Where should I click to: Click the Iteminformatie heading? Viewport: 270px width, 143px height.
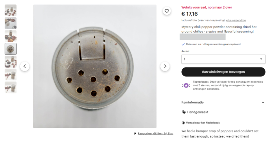pyautogui.click(x=192, y=102)
